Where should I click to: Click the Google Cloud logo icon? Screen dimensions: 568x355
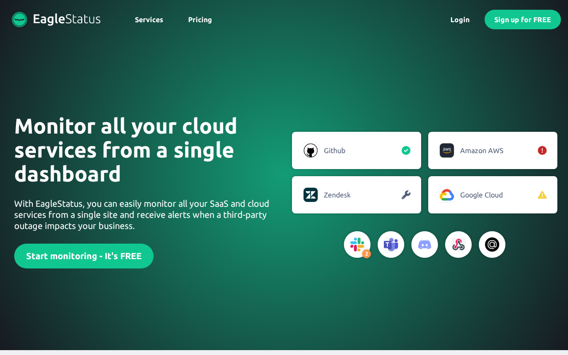point(447,195)
